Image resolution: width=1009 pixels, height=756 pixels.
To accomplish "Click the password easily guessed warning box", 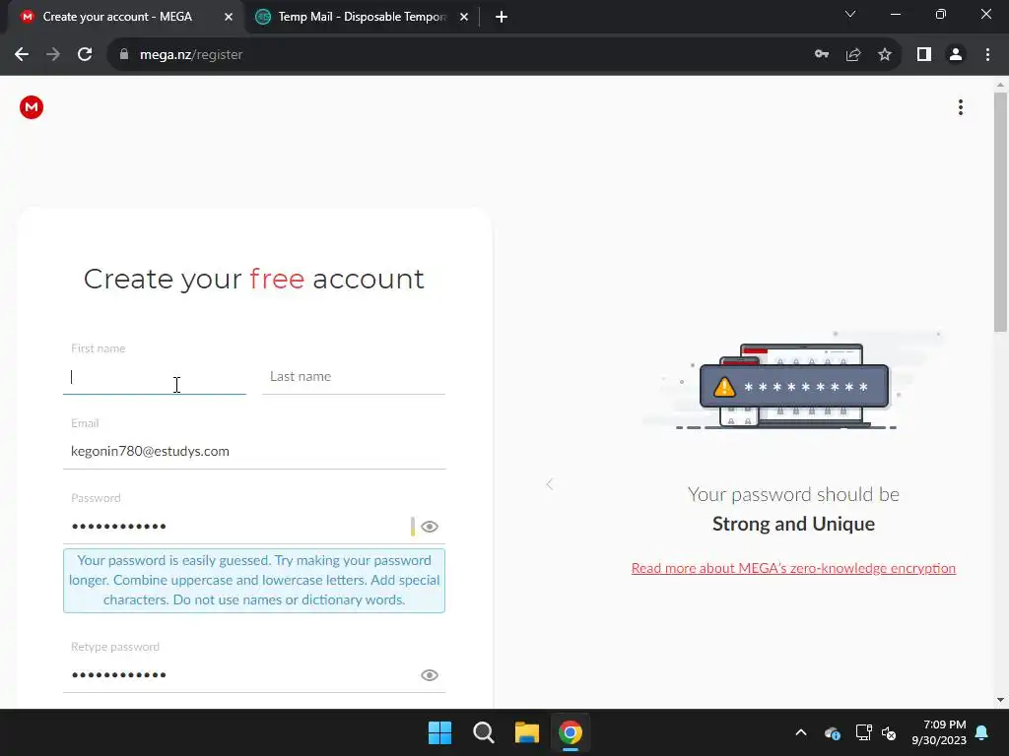I will (x=254, y=581).
